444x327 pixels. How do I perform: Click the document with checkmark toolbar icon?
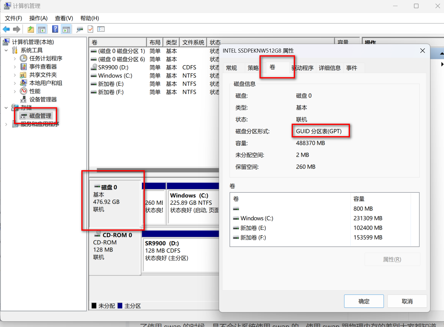click(x=90, y=29)
